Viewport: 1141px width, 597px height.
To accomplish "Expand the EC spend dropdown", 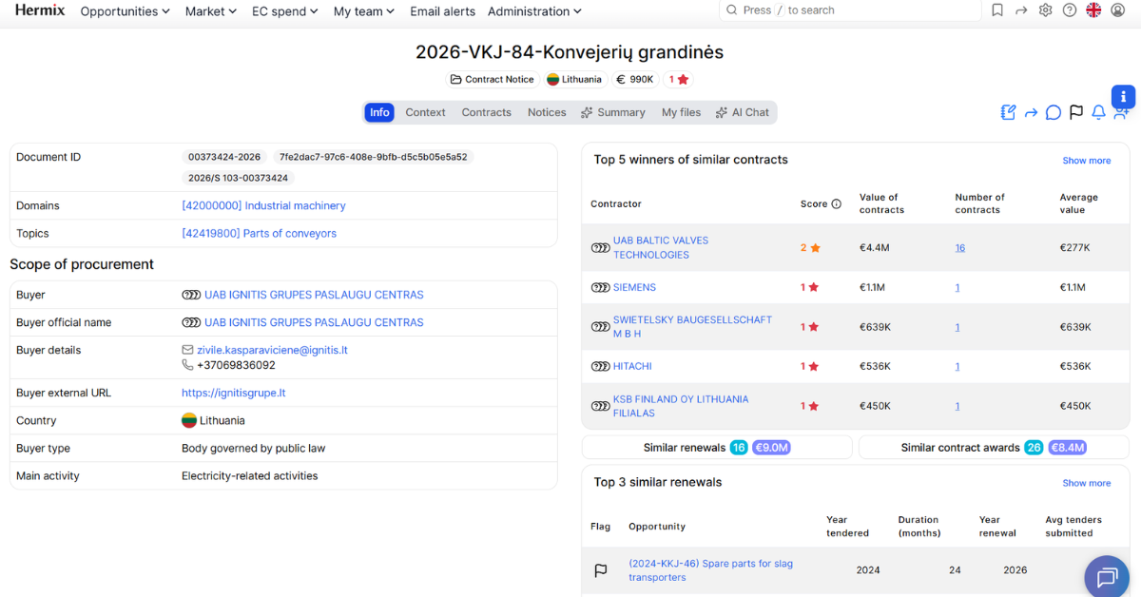I will [x=285, y=11].
